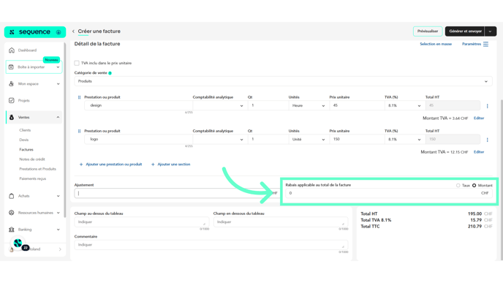Image resolution: width=503 pixels, height=283 pixels.
Task: Click the Boîte à importer inbox icon
Action: [11, 67]
